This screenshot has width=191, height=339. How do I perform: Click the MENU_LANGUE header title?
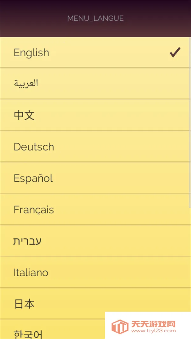pyautogui.click(x=95, y=18)
